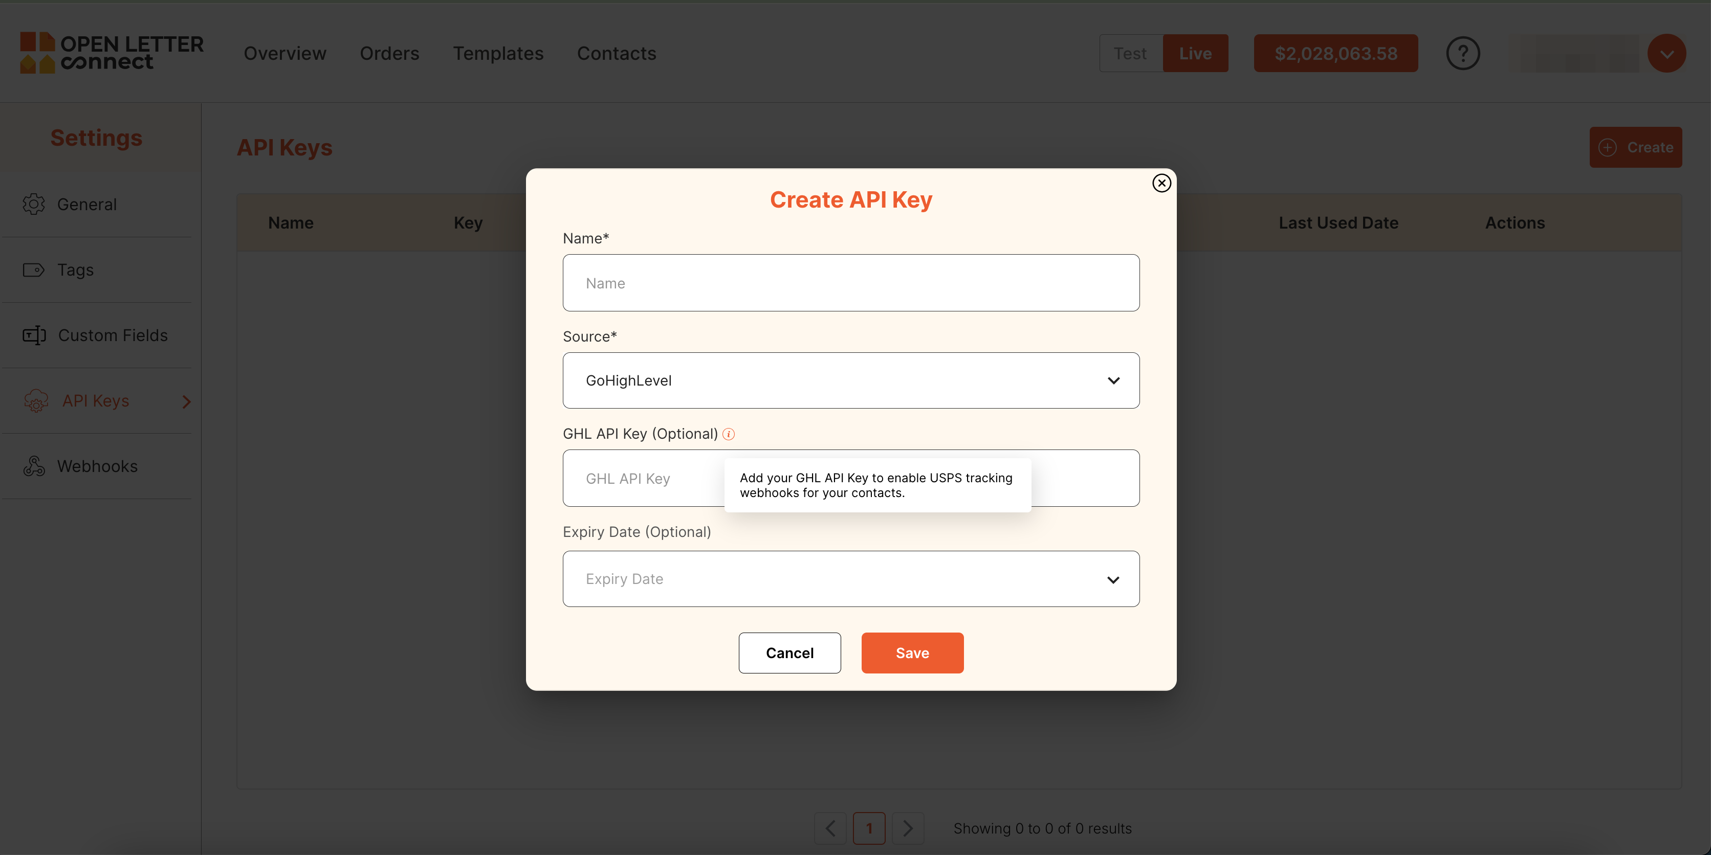Click the GHL API Key info icon
The height and width of the screenshot is (855, 1711).
(x=729, y=434)
